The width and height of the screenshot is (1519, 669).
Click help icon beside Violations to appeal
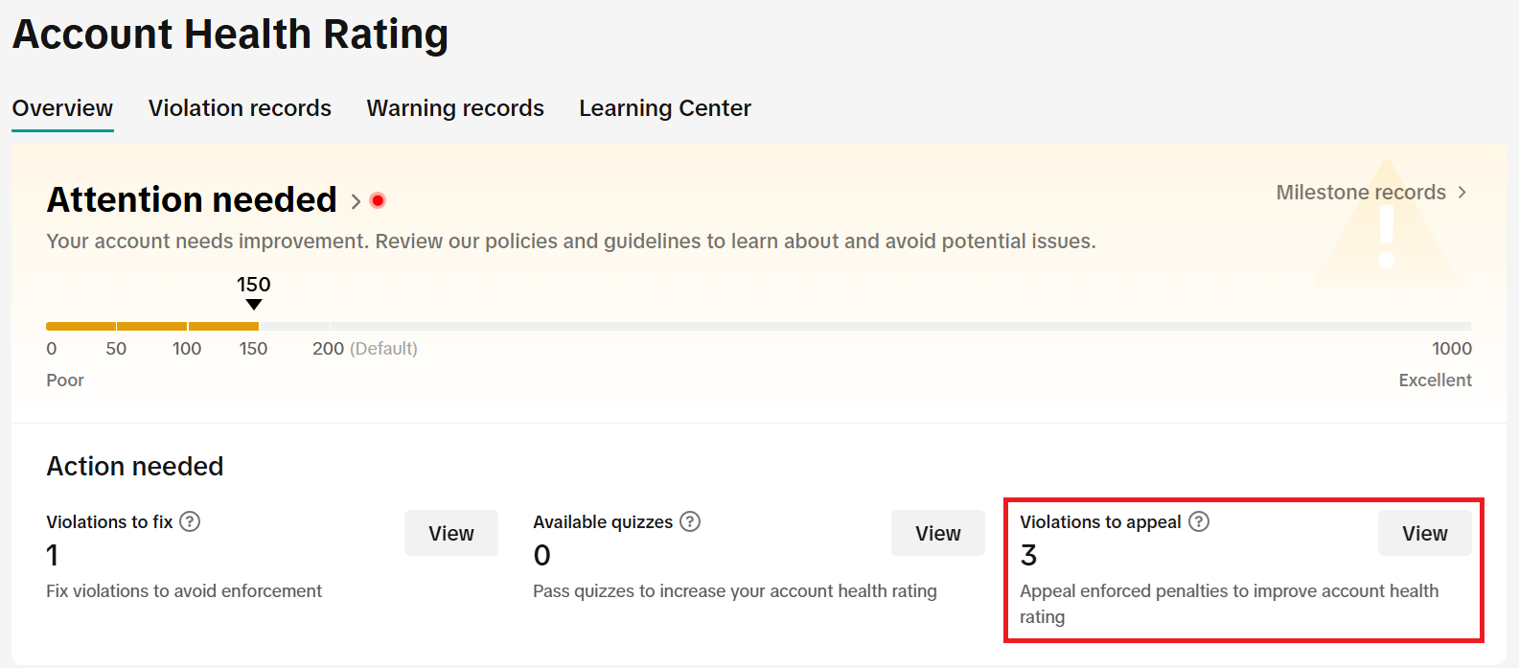[1199, 521]
